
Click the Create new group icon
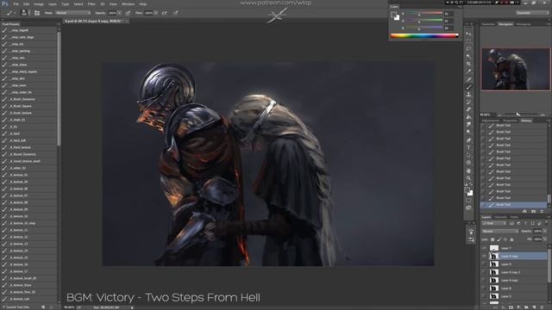(526, 307)
